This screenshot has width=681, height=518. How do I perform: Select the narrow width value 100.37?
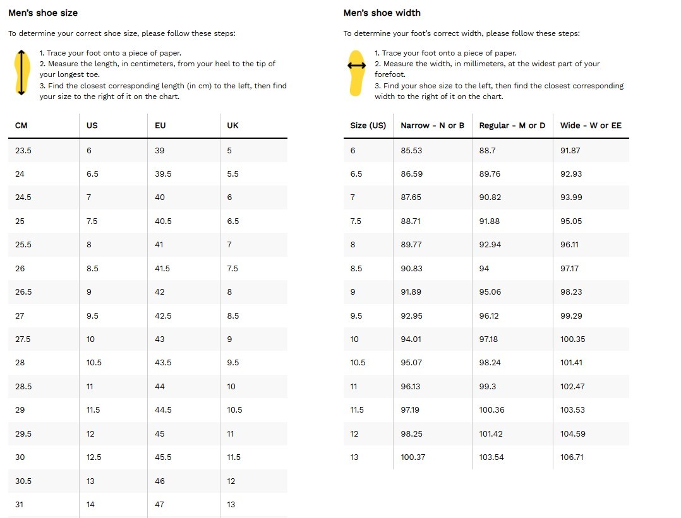[x=413, y=457]
